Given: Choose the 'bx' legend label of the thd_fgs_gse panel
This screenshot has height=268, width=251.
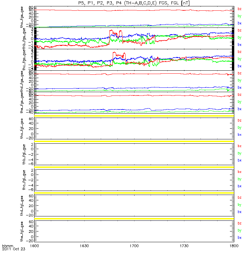Looking at the screenshot, I should (240, 87).
